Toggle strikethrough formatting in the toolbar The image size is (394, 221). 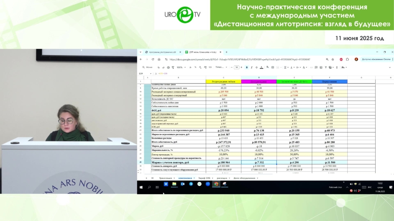tap(257, 68)
